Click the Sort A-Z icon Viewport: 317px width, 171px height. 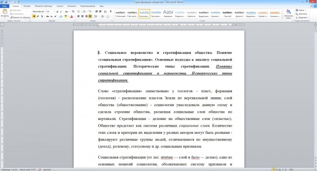click(x=105, y=11)
